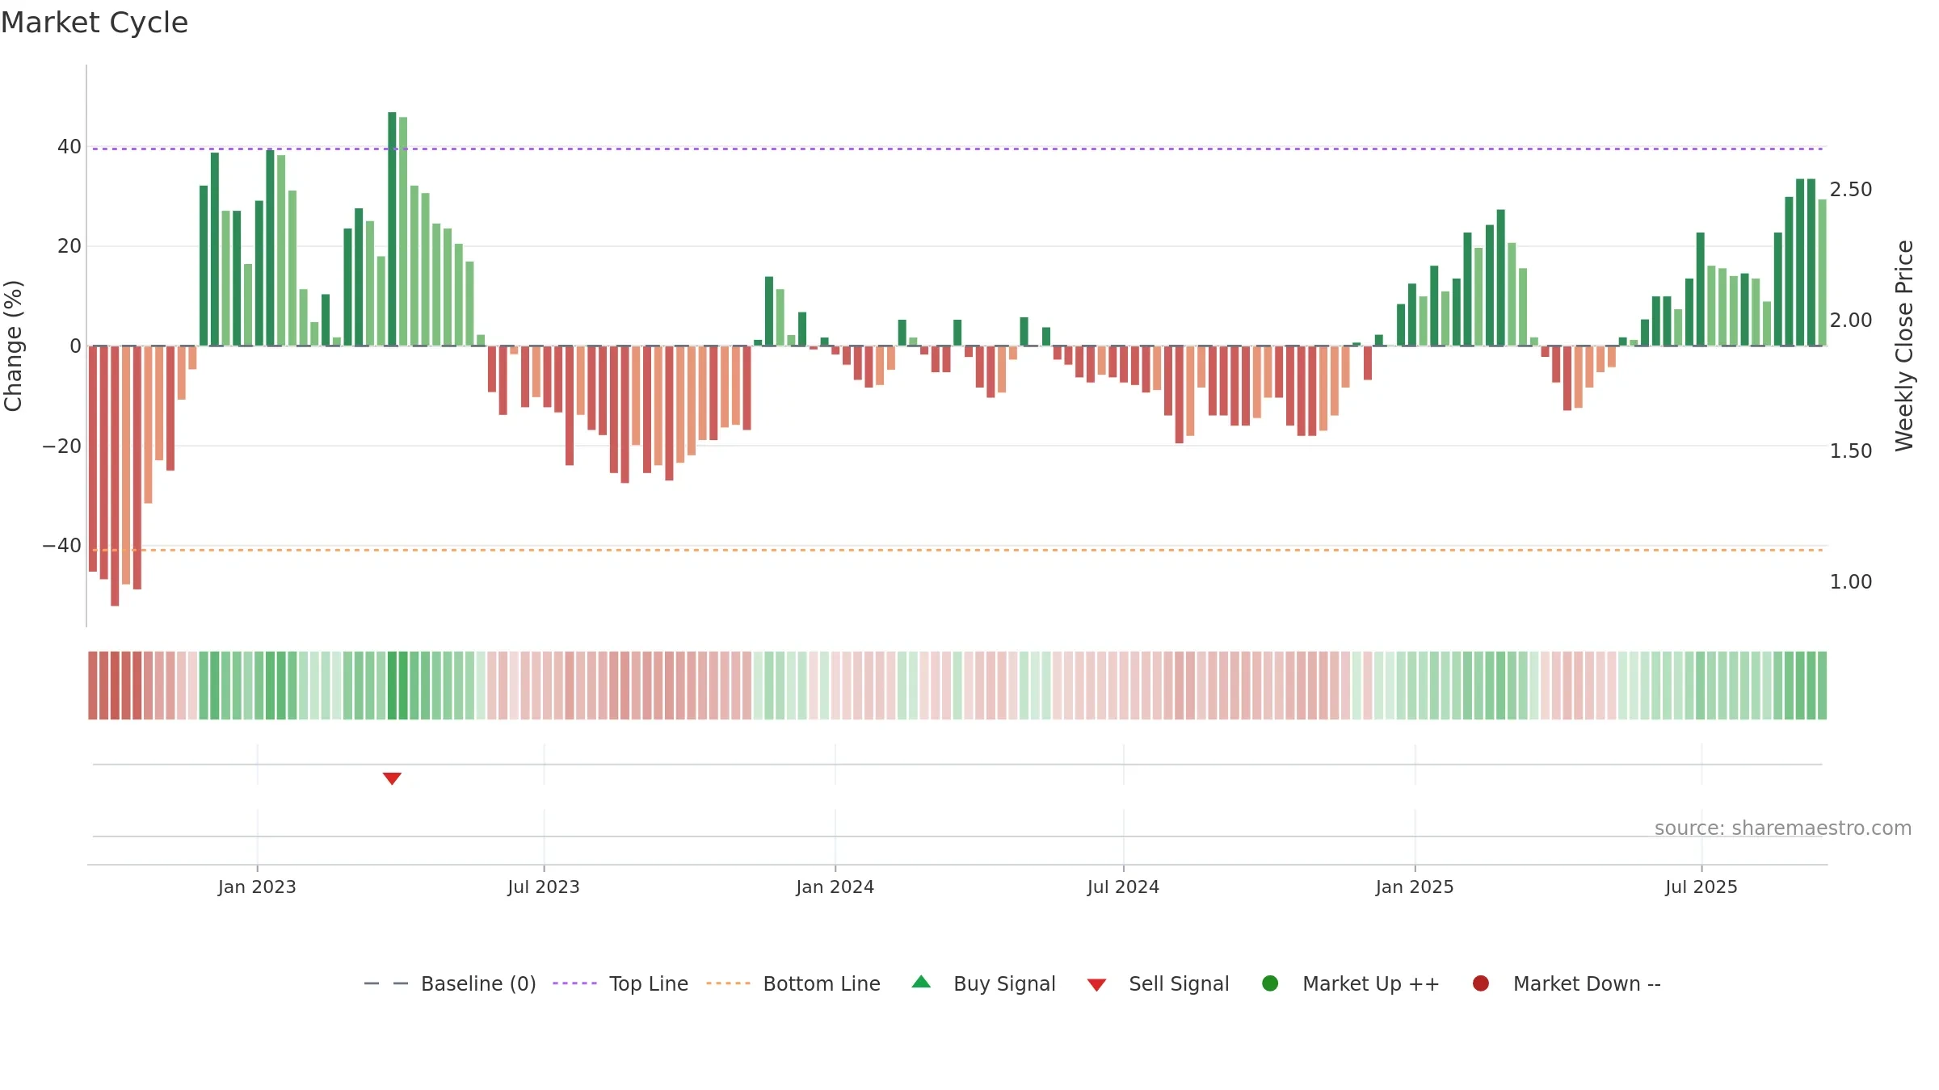Click the 20 tick on the left axis

(x=69, y=246)
